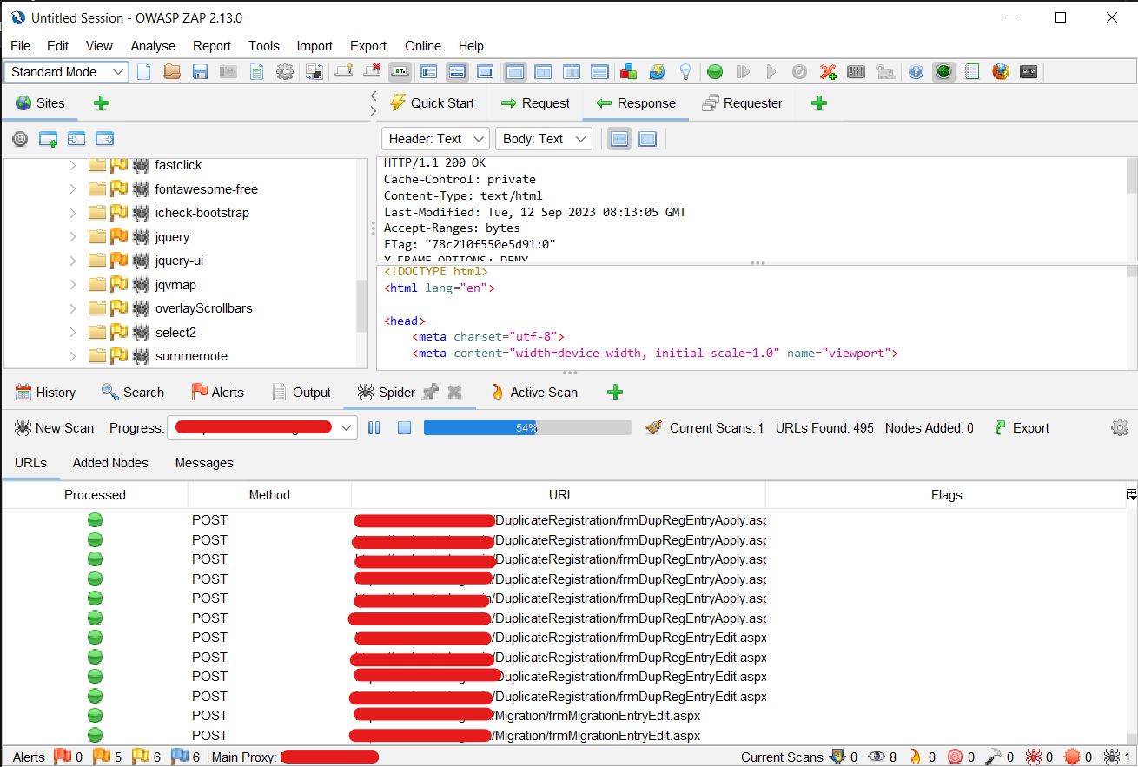Switch to the Alerts tab

[x=217, y=393]
